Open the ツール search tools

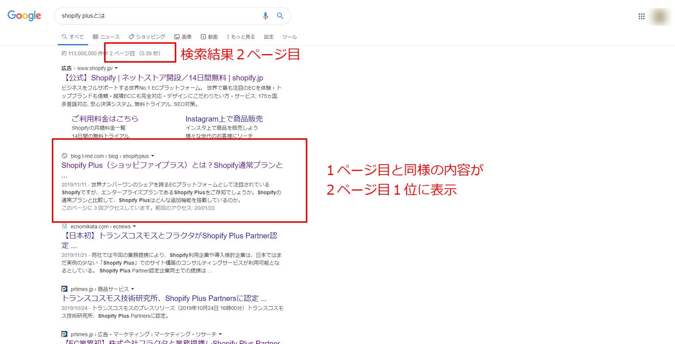coord(290,37)
